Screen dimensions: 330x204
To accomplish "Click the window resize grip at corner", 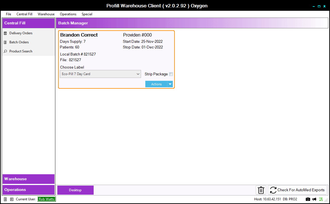I will point(326,200).
